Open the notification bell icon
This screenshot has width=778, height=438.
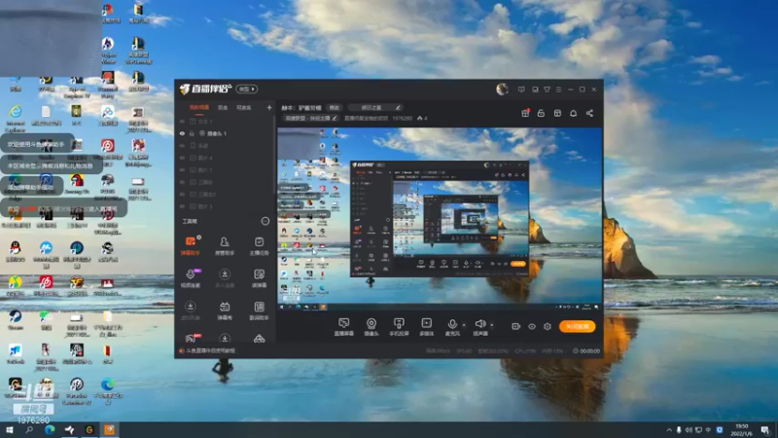pyautogui.click(x=573, y=113)
